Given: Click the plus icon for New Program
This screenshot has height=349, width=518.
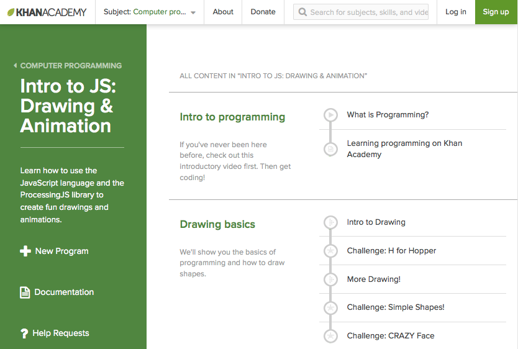Looking at the screenshot, I should pos(25,252).
